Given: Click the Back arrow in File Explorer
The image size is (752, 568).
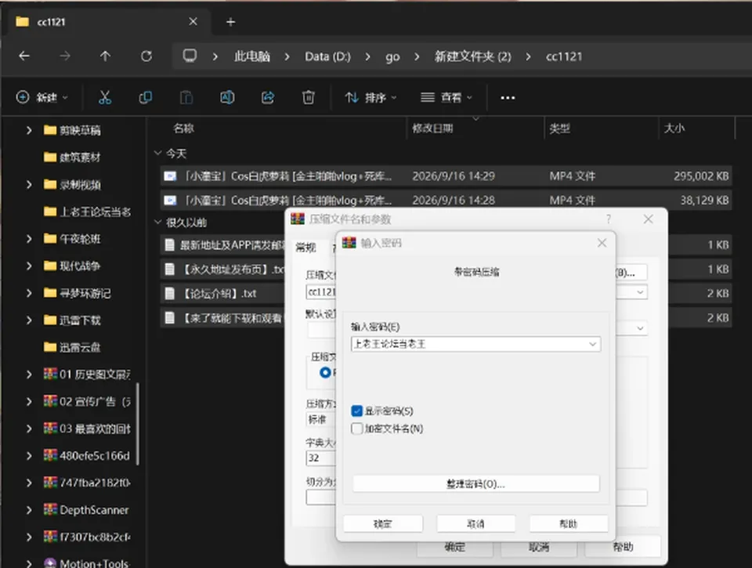Looking at the screenshot, I should pyautogui.click(x=24, y=56).
